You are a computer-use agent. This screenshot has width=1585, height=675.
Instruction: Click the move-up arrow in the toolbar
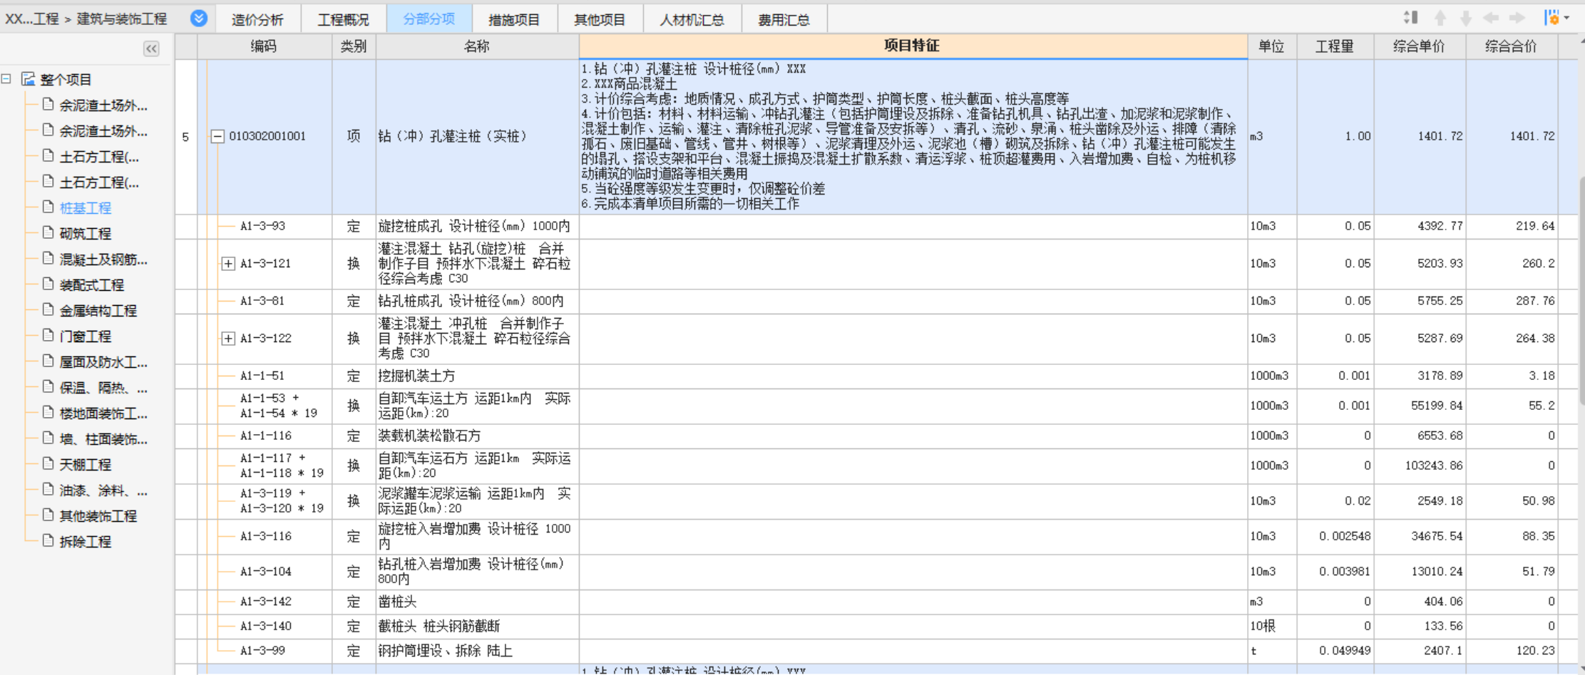coord(1440,19)
